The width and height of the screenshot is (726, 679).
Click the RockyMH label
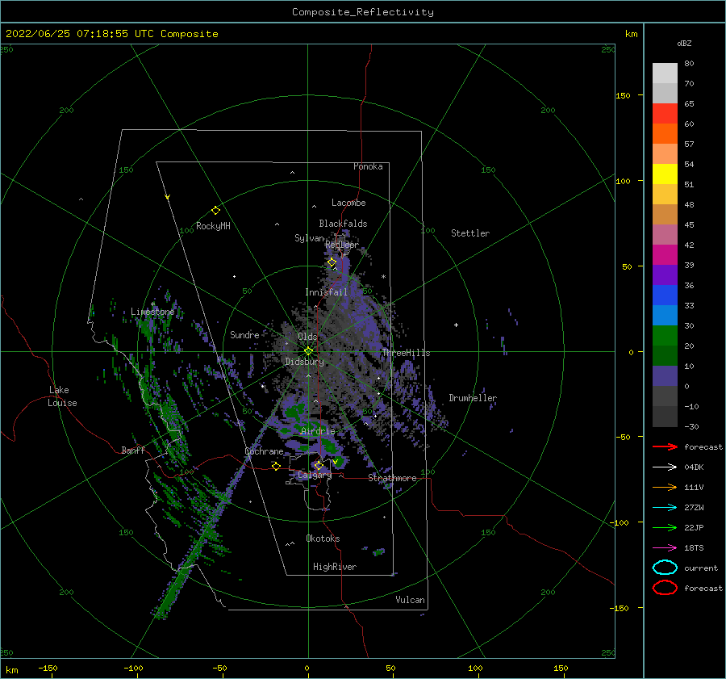[213, 226]
